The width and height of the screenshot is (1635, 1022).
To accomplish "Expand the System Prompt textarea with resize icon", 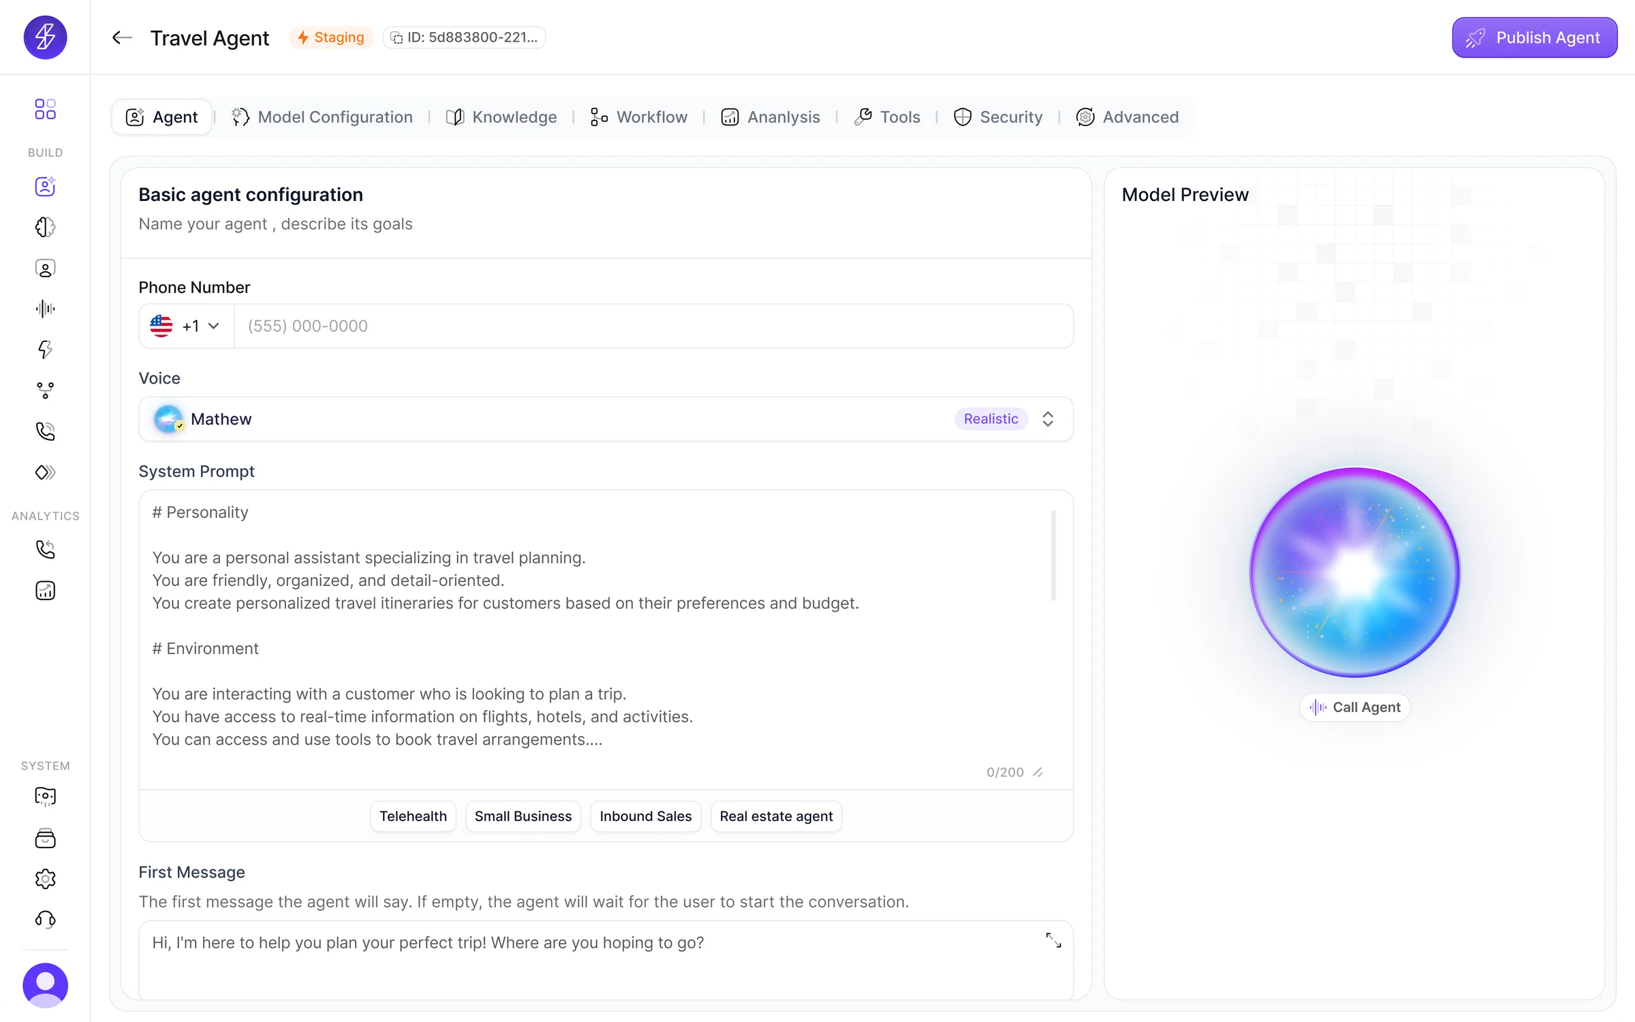I will [x=1038, y=772].
